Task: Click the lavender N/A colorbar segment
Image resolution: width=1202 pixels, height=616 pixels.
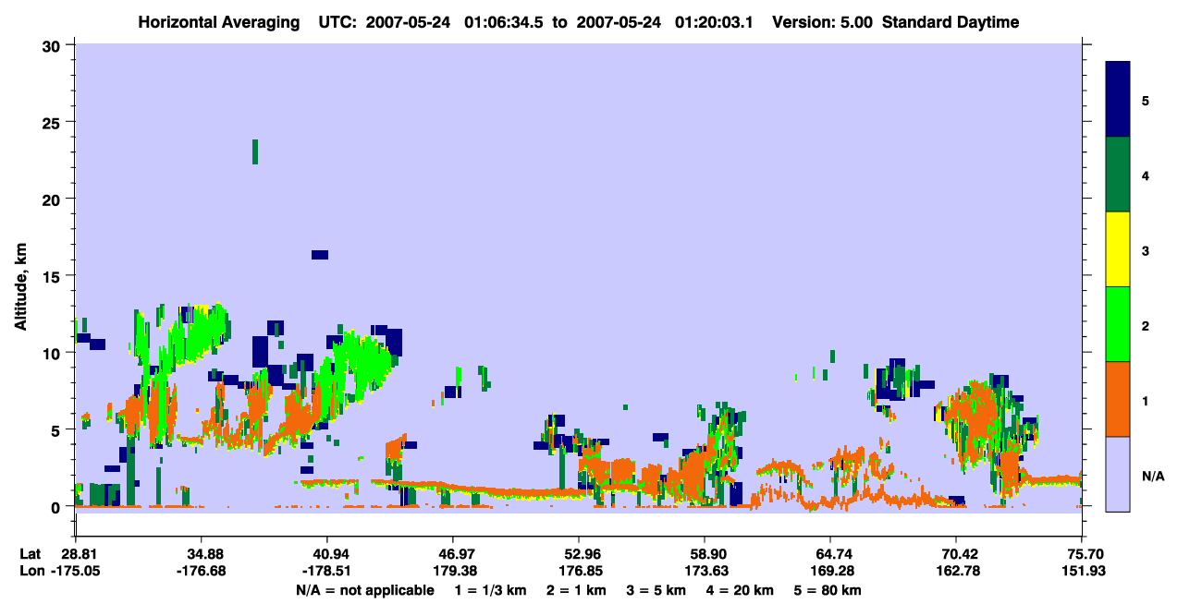Action: point(1118,474)
